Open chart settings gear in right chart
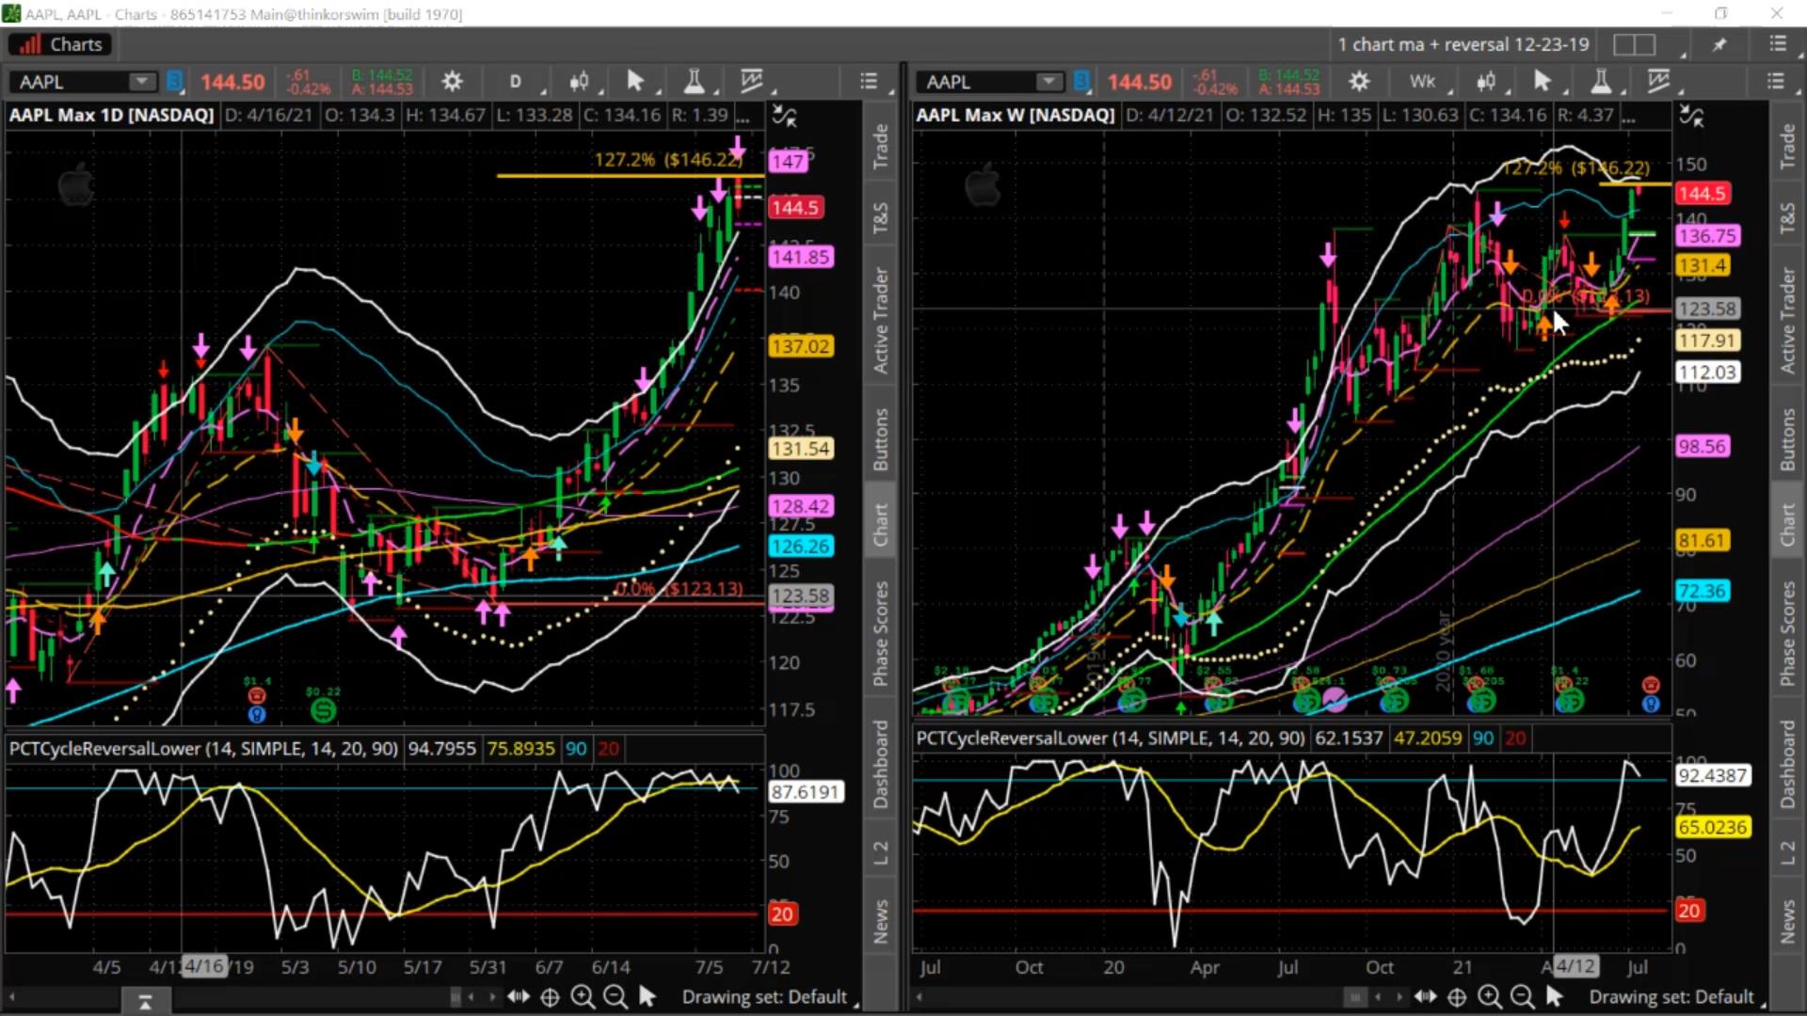This screenshot has height=1016, width=1807. click(1359, 82)
